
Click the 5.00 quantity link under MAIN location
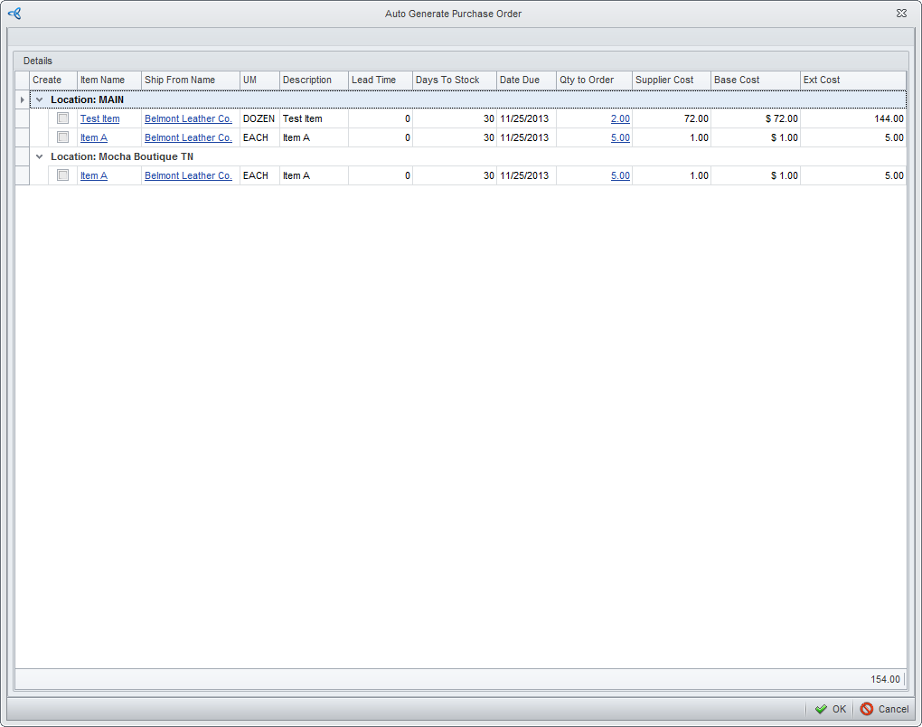620,137
